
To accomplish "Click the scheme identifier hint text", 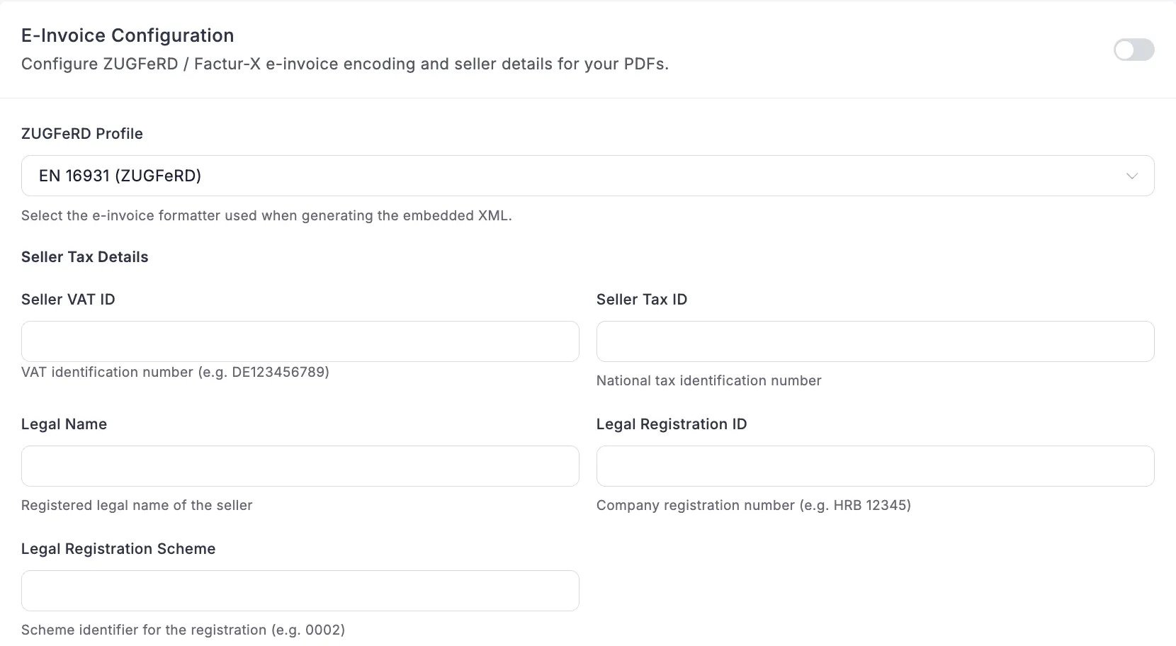I will (x=183, y=630).
